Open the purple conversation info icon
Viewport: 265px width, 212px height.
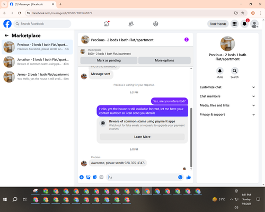tap(187, 40)
